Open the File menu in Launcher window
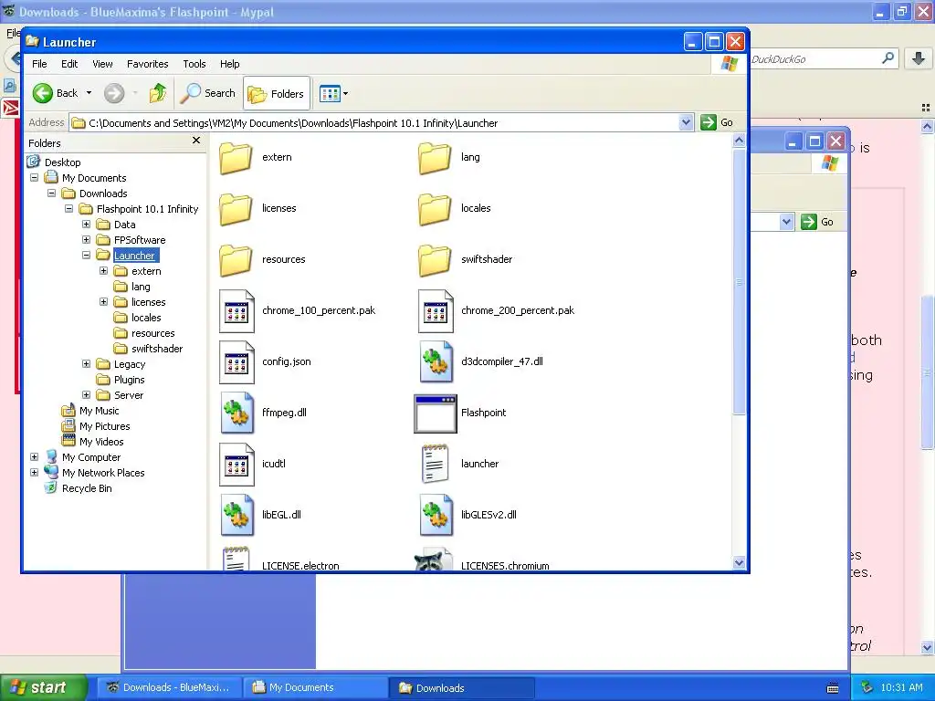The width and height of the screenshot is (935, 701). pyautogui.click(x=39, y=64)
